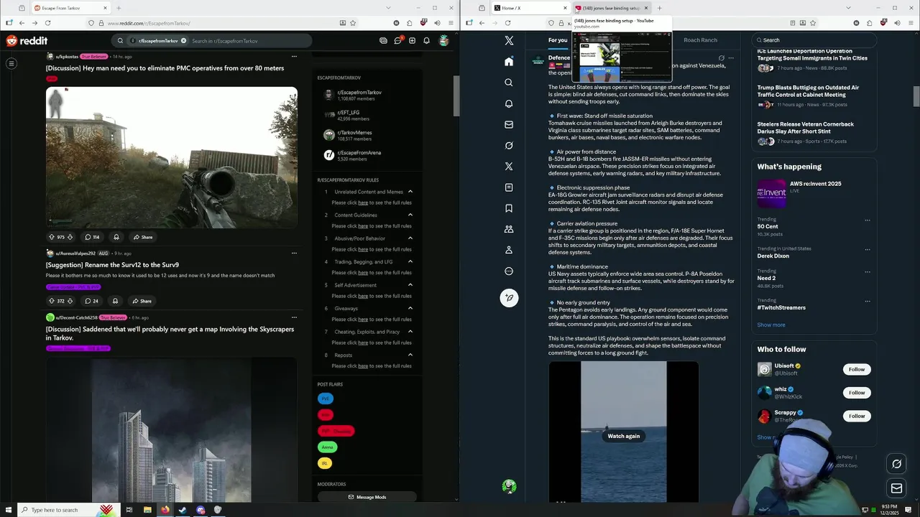
Task: Collapse rule 5 Self Advertisement
Action: [410, 285]
